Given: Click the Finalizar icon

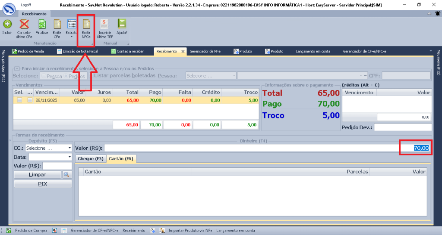Looking at the screenshot, I should [x=42, y=26].
